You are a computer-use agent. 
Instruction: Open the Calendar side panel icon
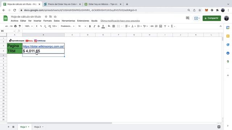tap(228, 28)
